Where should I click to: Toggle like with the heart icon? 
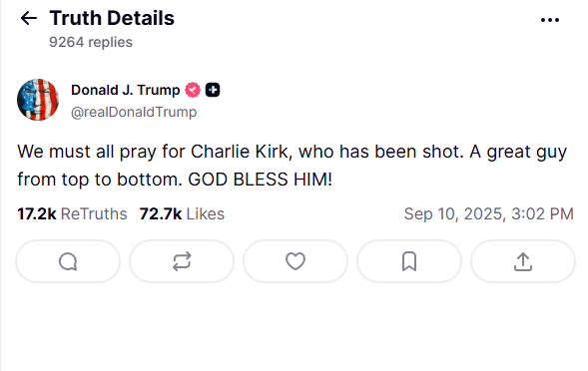tap(295, 261)
